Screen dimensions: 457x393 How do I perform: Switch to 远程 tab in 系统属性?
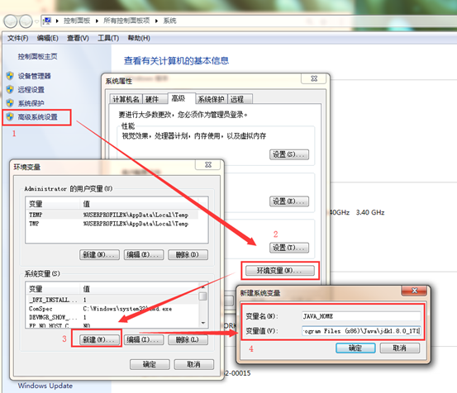[240, 99]
